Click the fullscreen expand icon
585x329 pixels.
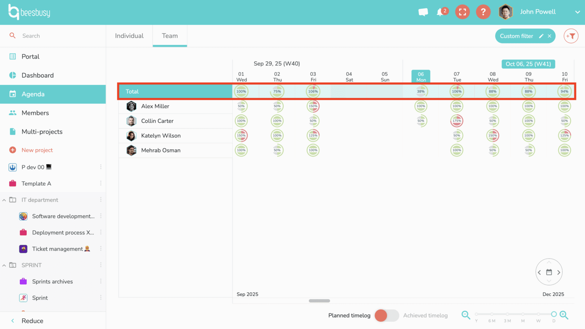tap(462, 12)
